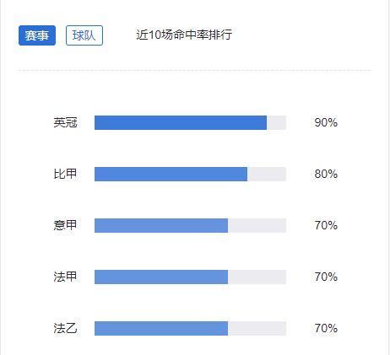Click the 英冠 league label
This screenshot has width=390, height=355.
tap(65, 122)
